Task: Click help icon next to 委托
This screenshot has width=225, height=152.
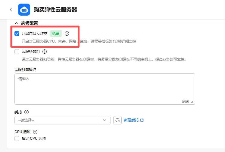Action: click(27, 112)
